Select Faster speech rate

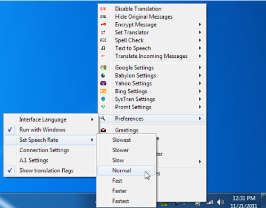(126, 191)
